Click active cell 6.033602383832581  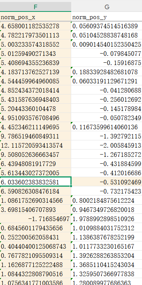click(x=36, y=182)
